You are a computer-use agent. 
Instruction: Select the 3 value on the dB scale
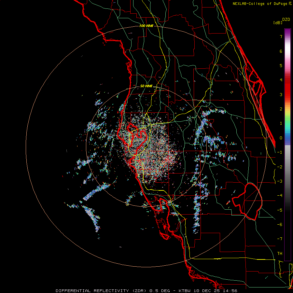[x=281, y=94]
